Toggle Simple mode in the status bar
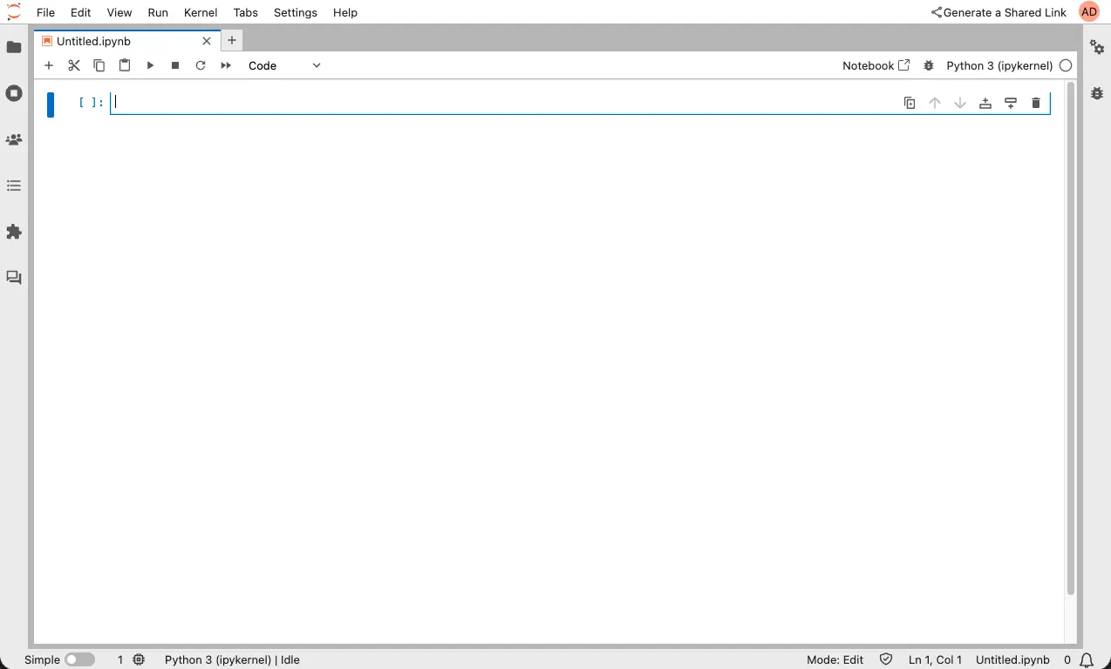Viewport: 1111px width, 669px height. tap(80, 659)
